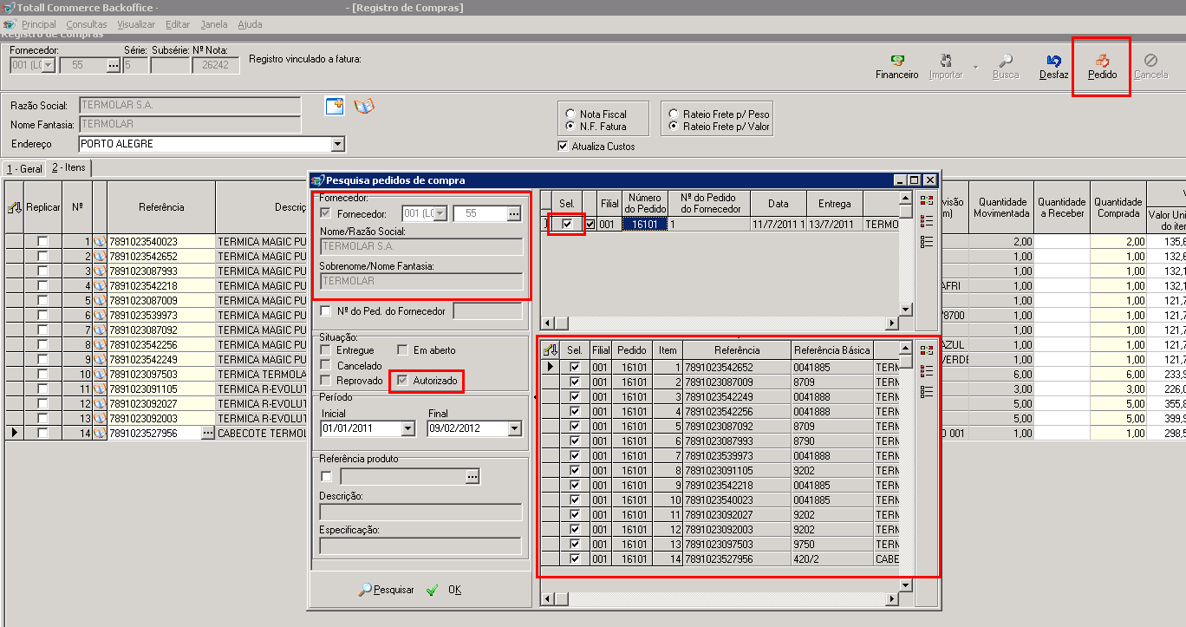Open the Visualizar menu
1186x627 pixels.
click(136, 24)
